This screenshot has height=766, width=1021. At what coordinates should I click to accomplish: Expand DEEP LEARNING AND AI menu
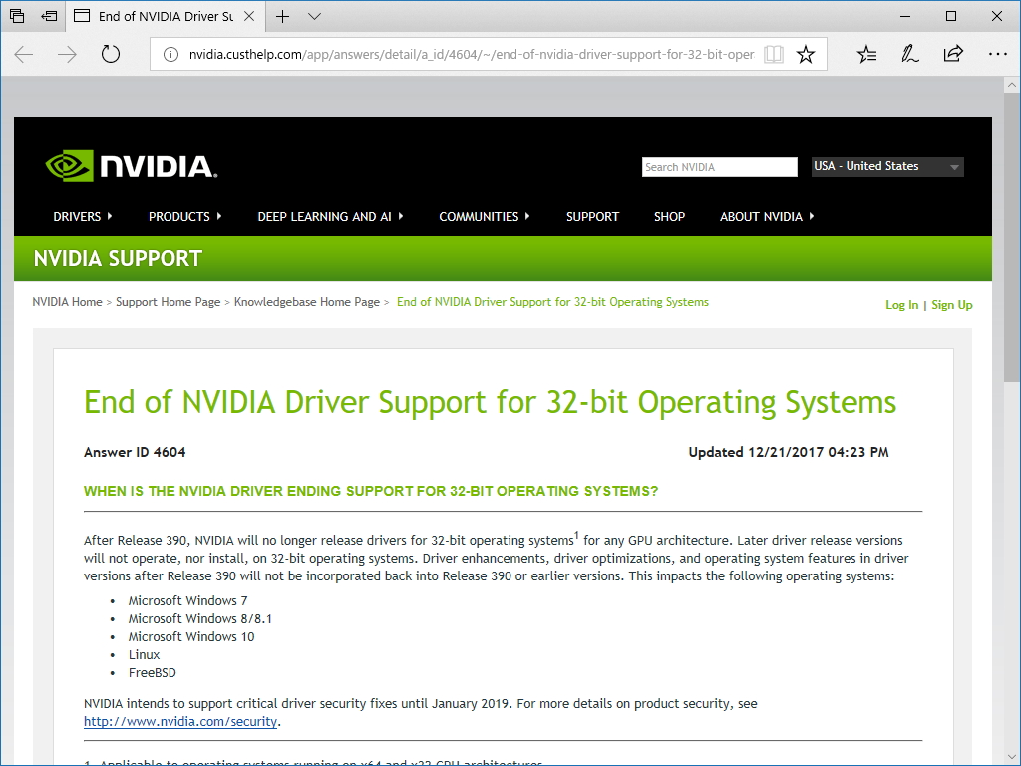[x=330, y=216]
